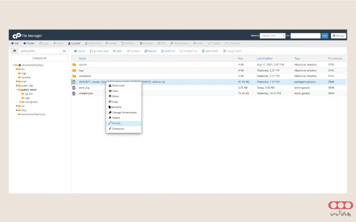Create a new file with the File button
This screenshot has height=222, width=356.
coord(15,43)
